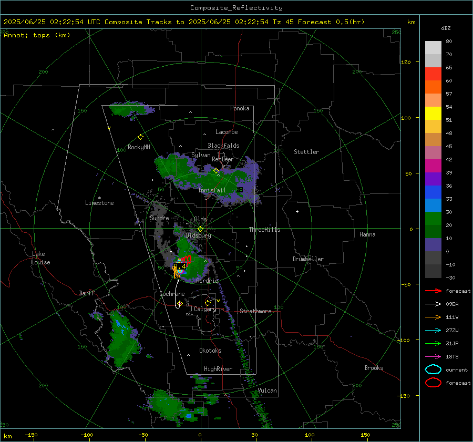Select the ThreeHills label
473x442 pixels.
click(x=264, y=230)
